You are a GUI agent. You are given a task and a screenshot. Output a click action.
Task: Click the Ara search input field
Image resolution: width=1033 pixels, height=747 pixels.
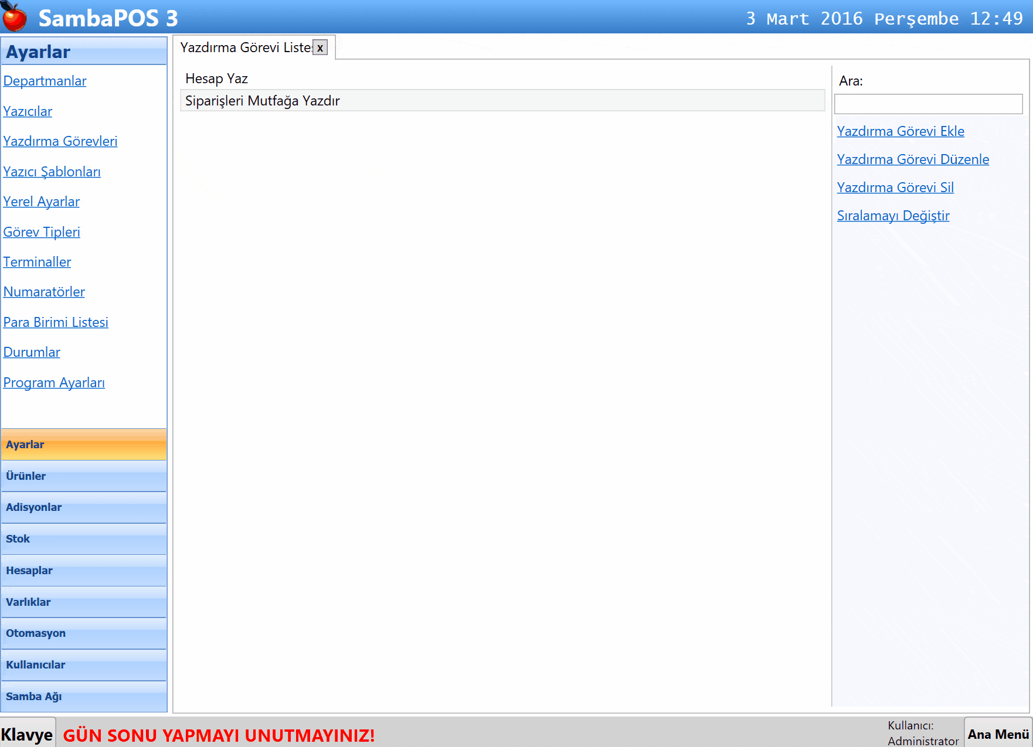[927, 104]
